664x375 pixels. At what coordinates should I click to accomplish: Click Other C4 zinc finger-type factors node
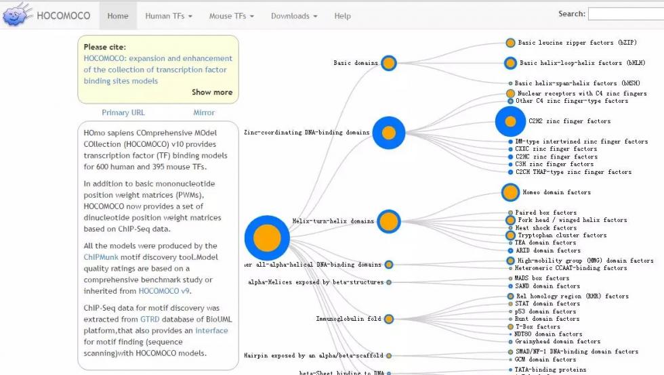(x=510, y=101)
